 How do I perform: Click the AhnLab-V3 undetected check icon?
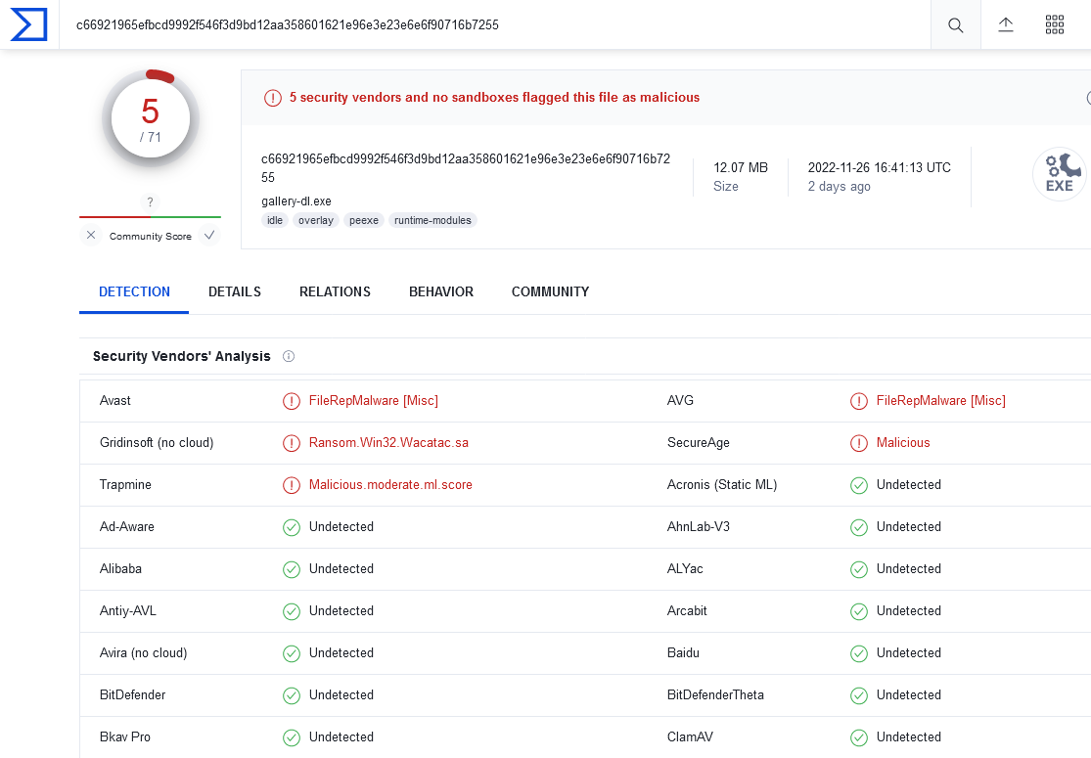coord(859,527)
